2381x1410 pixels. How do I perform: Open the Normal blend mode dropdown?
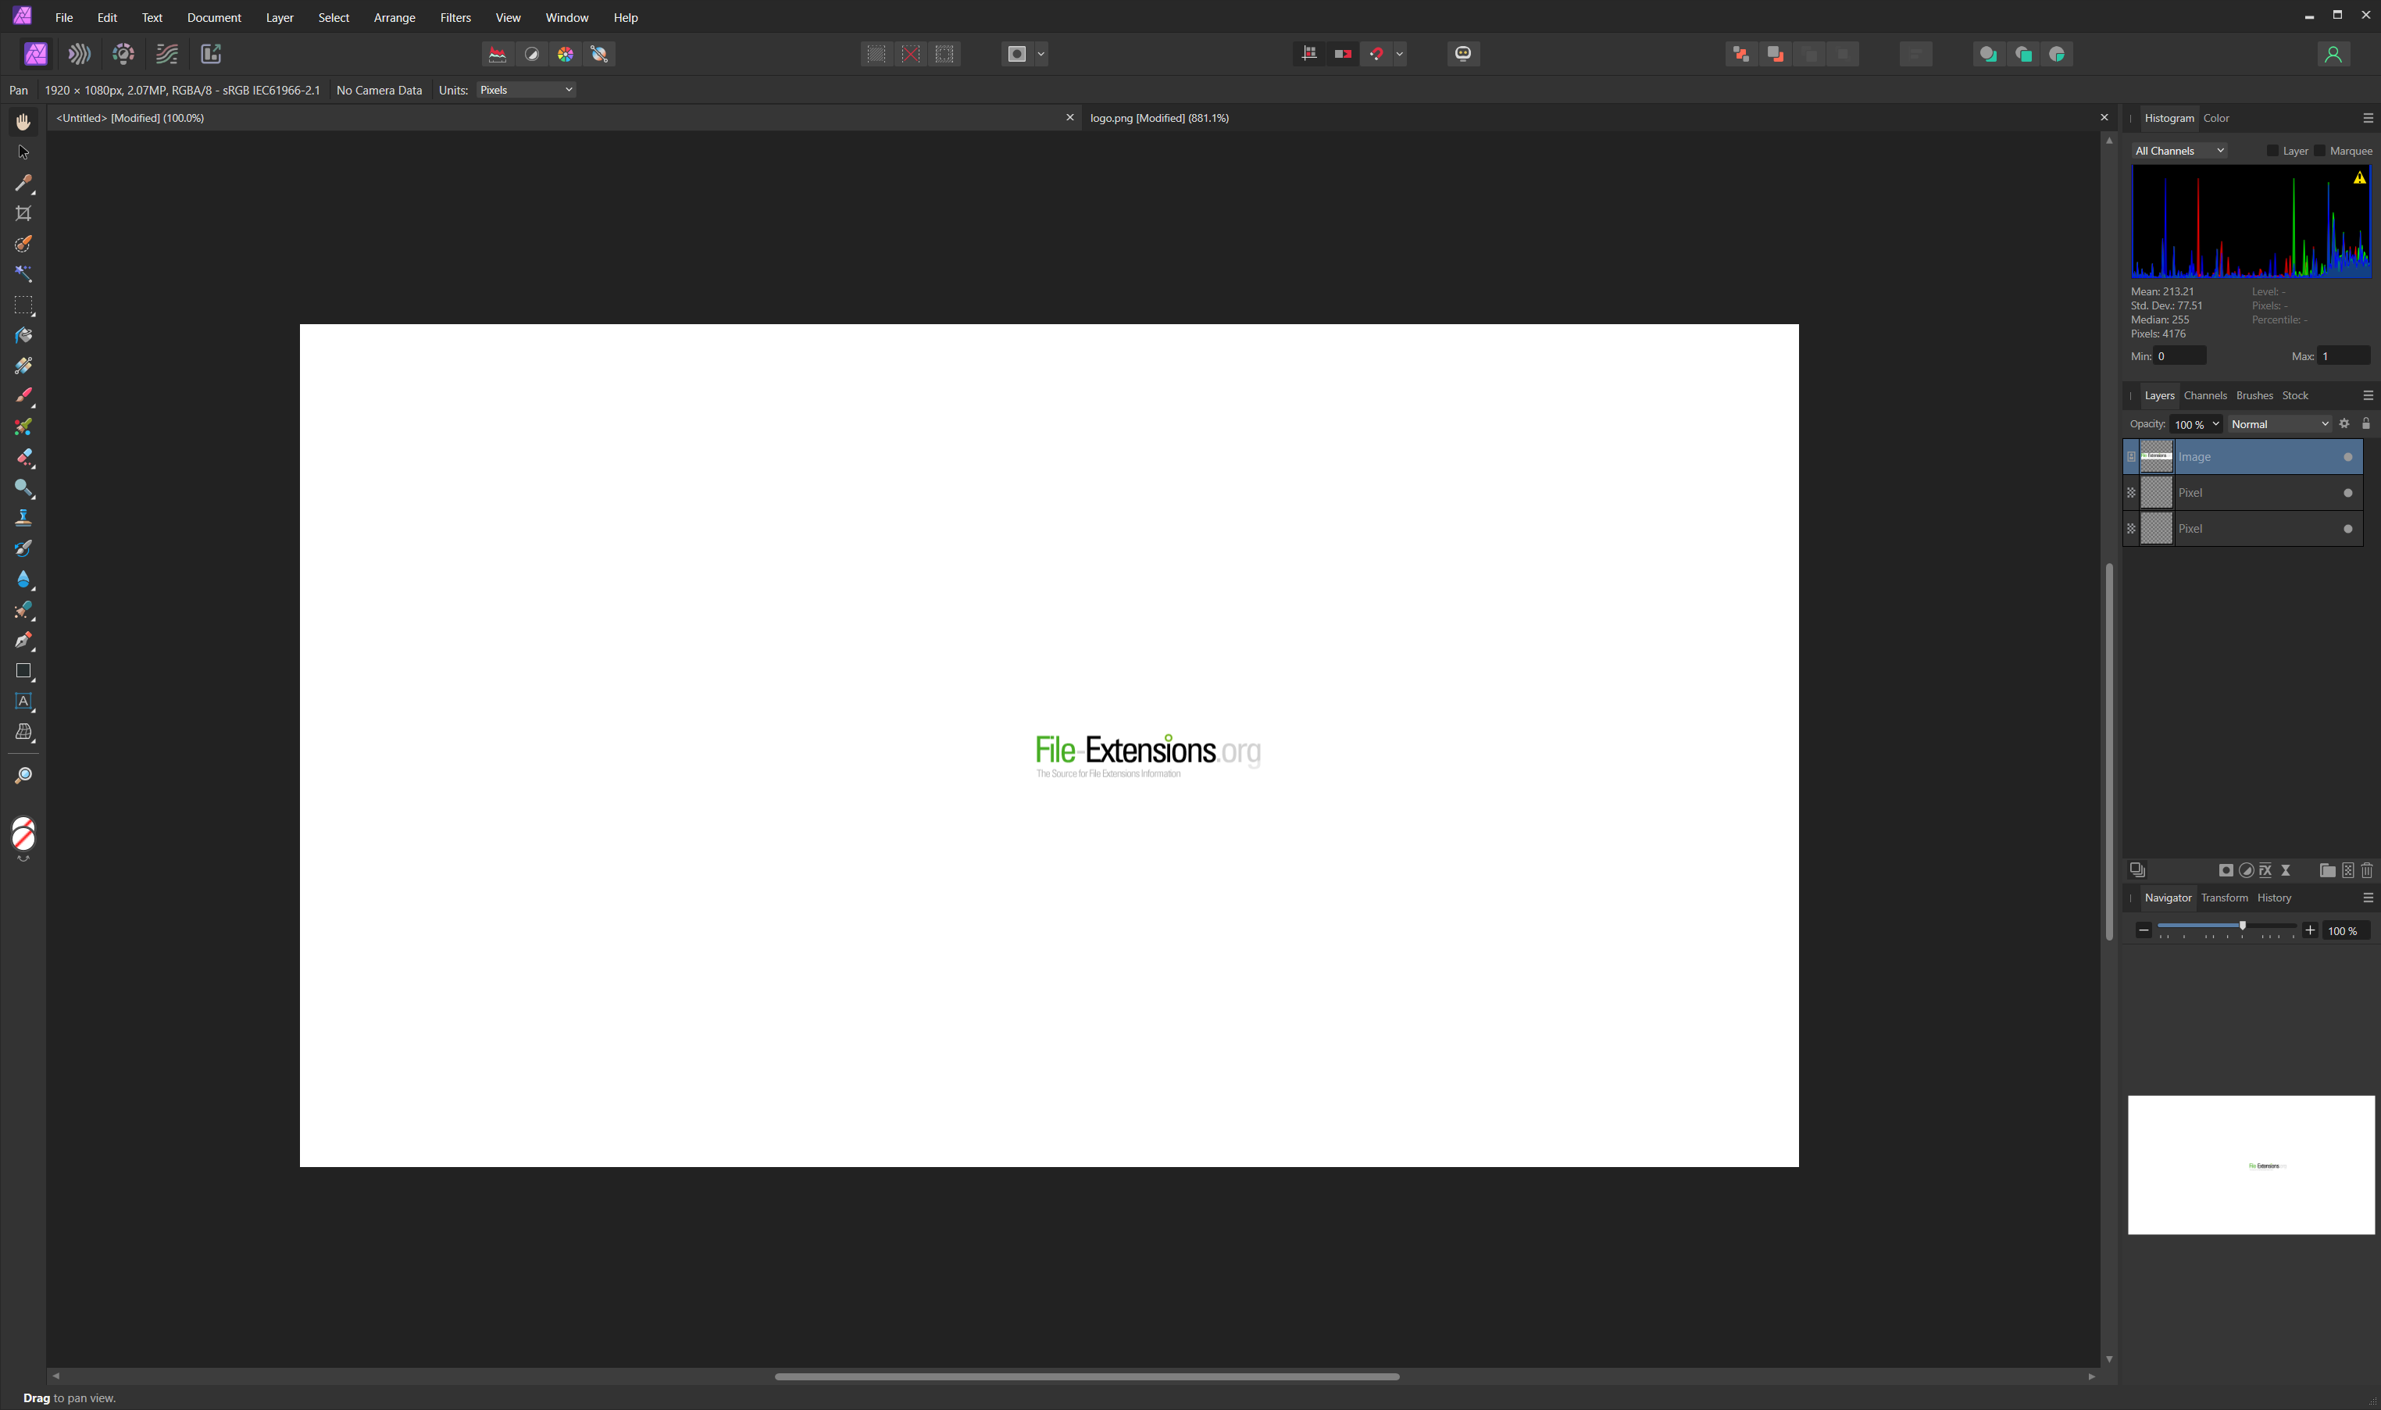[2279, 425]
